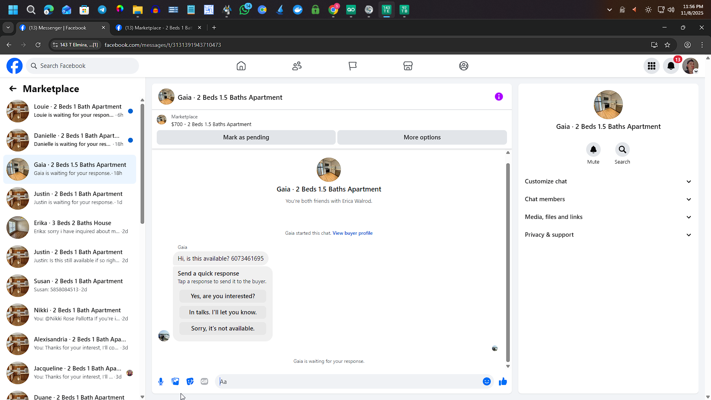The width and height of the screenshot is (711, 400).
Task: Click the $700 - 2 Beds 1.5 Baths listing
Action: click(x=211, y=124)
